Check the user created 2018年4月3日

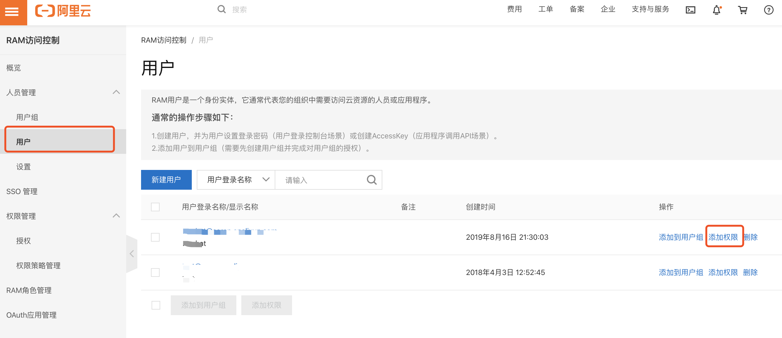155,272
